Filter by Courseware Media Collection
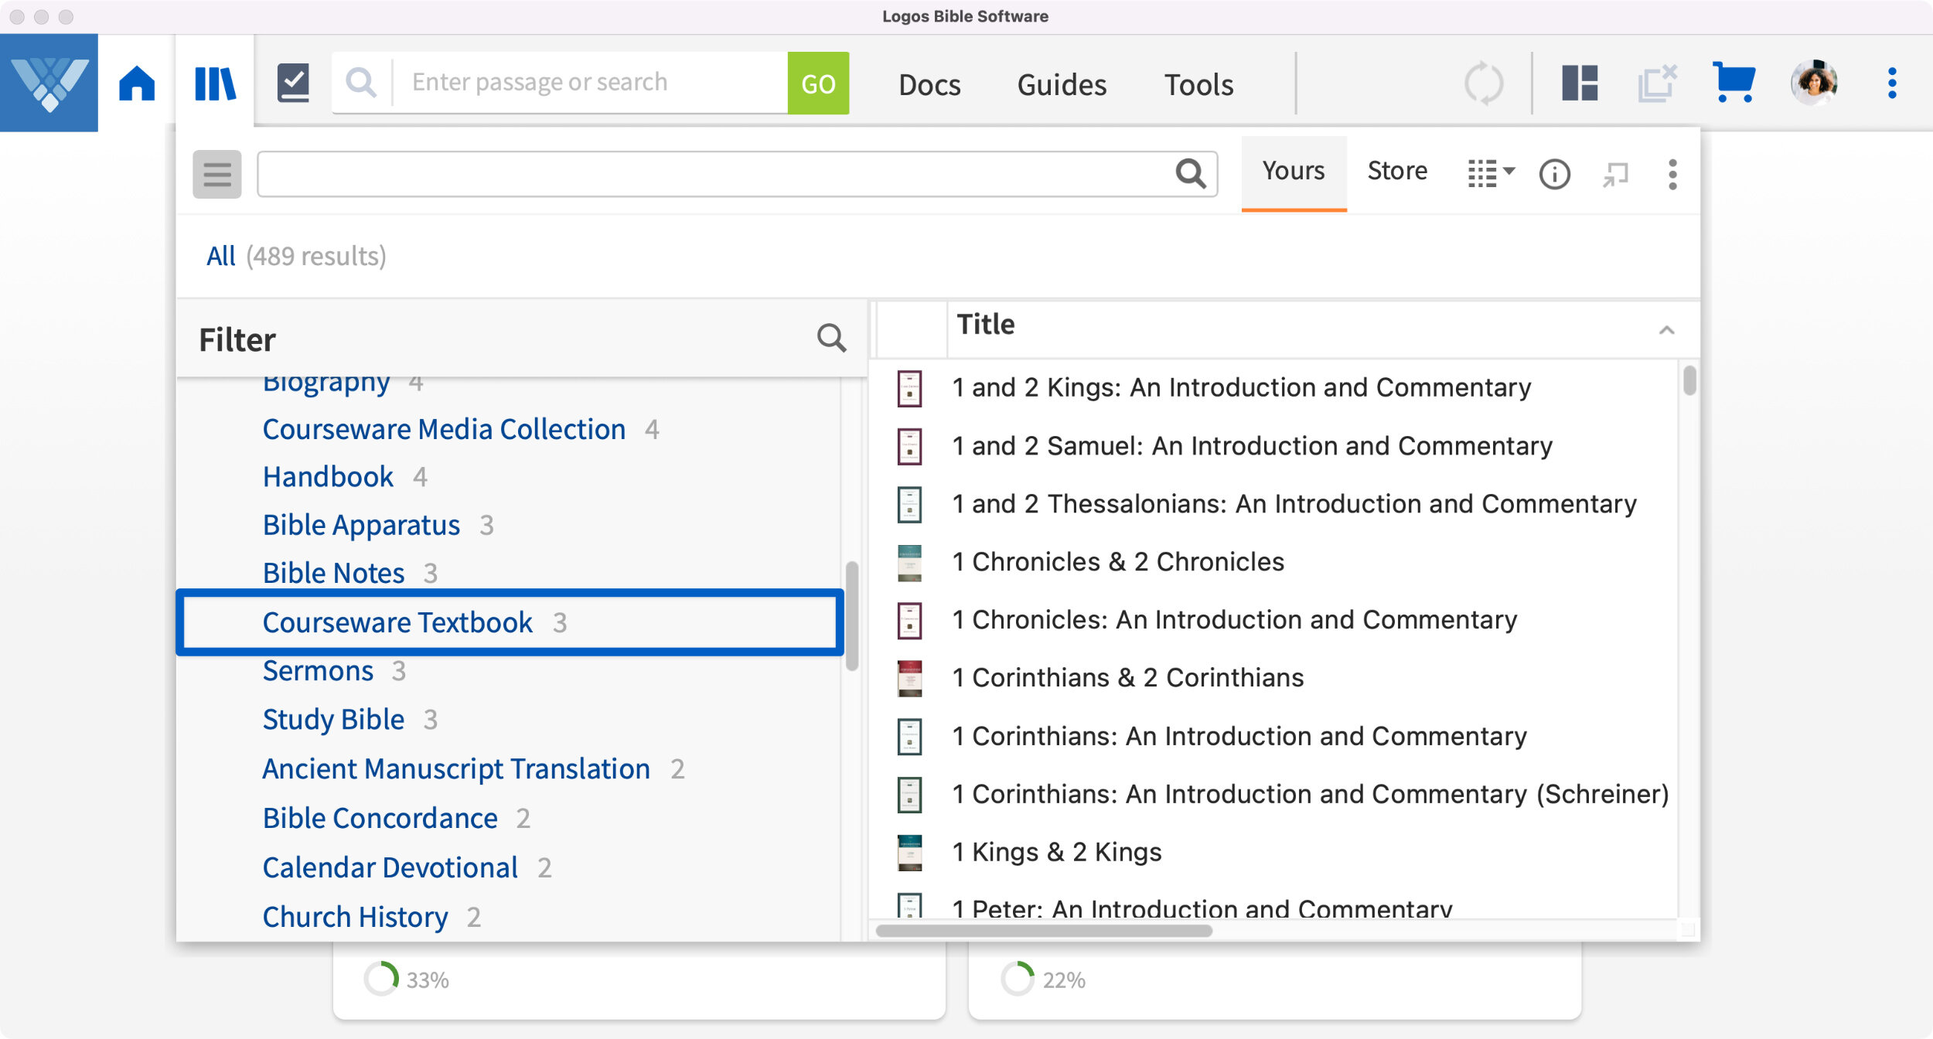 click(x=444, y=430)
